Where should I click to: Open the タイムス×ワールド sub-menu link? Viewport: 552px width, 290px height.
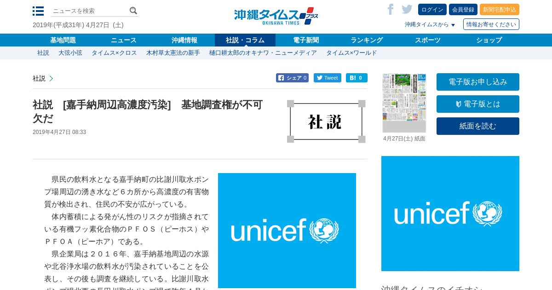click(x=351, y=53)
